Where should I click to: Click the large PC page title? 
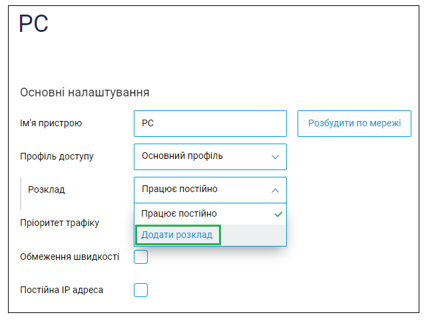(33, 24)
